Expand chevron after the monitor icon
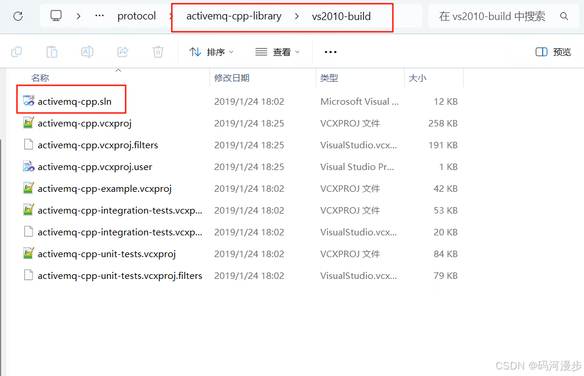This screenshot has height=376, width=584. pos(78,16)
